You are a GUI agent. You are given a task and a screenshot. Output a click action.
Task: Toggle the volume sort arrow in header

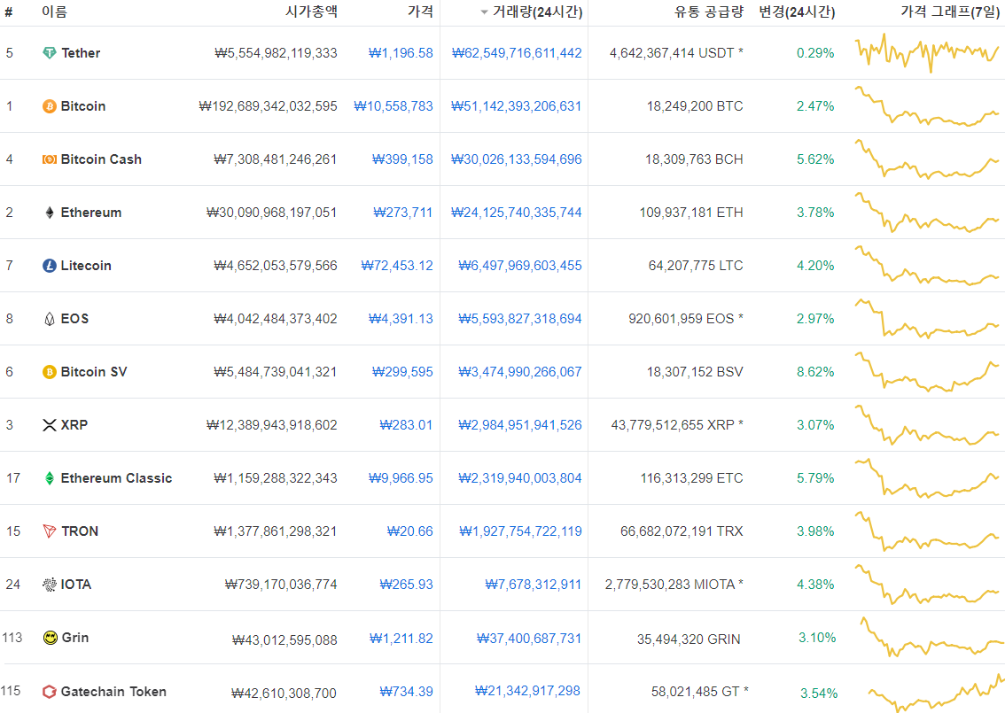click(x=485, y=12)
